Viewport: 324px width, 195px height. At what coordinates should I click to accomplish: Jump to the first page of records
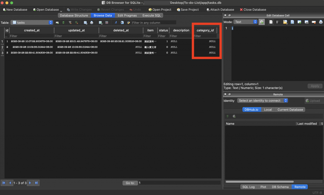4,183
